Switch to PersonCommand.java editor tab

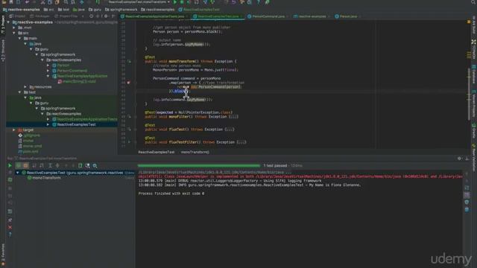pyautogui.click(x=268, y=16)
